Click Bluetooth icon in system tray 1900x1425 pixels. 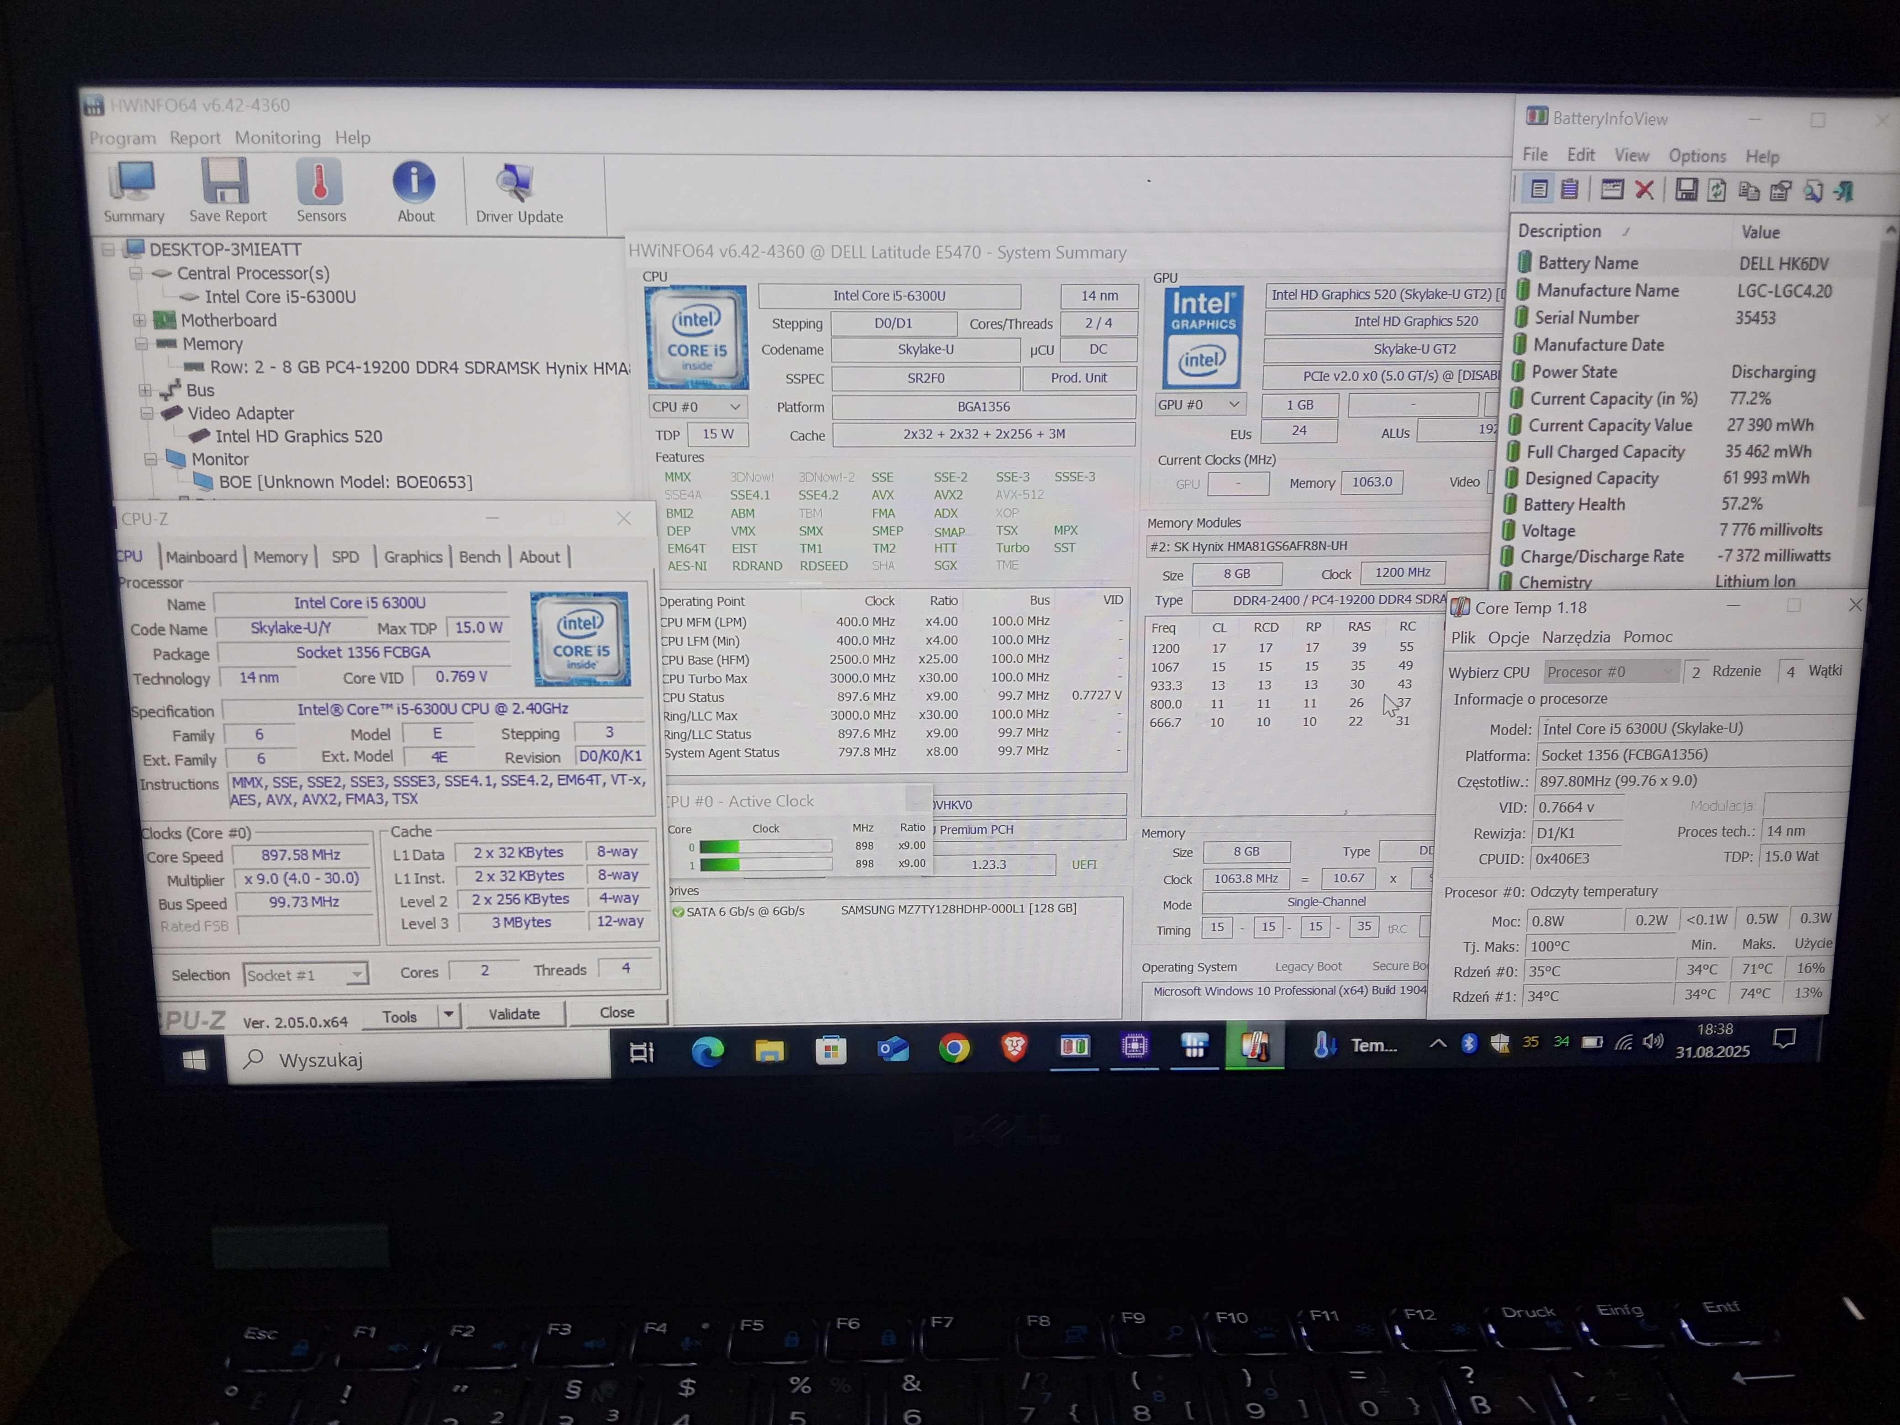(1469, 1043)
